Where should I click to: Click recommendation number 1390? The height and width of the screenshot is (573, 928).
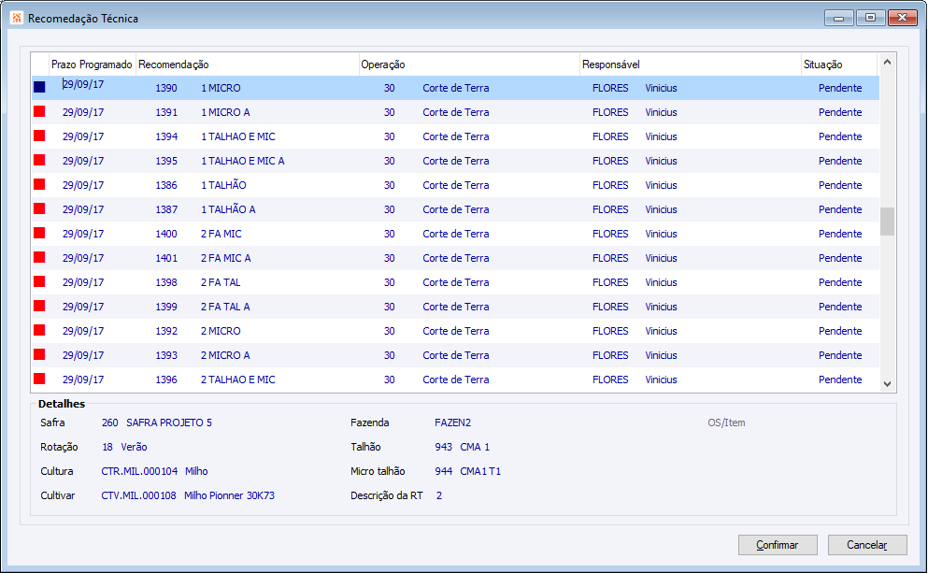166,88
